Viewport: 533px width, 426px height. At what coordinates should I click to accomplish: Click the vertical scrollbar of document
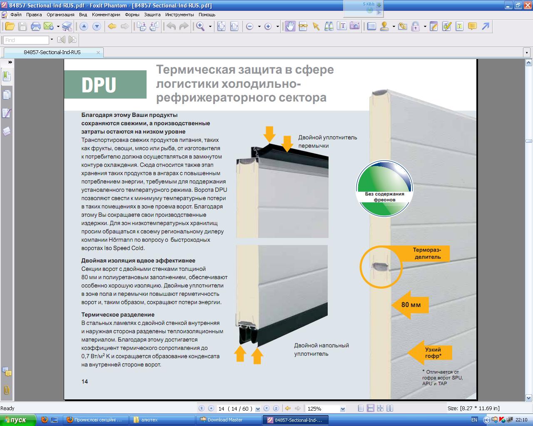(528, 230)
